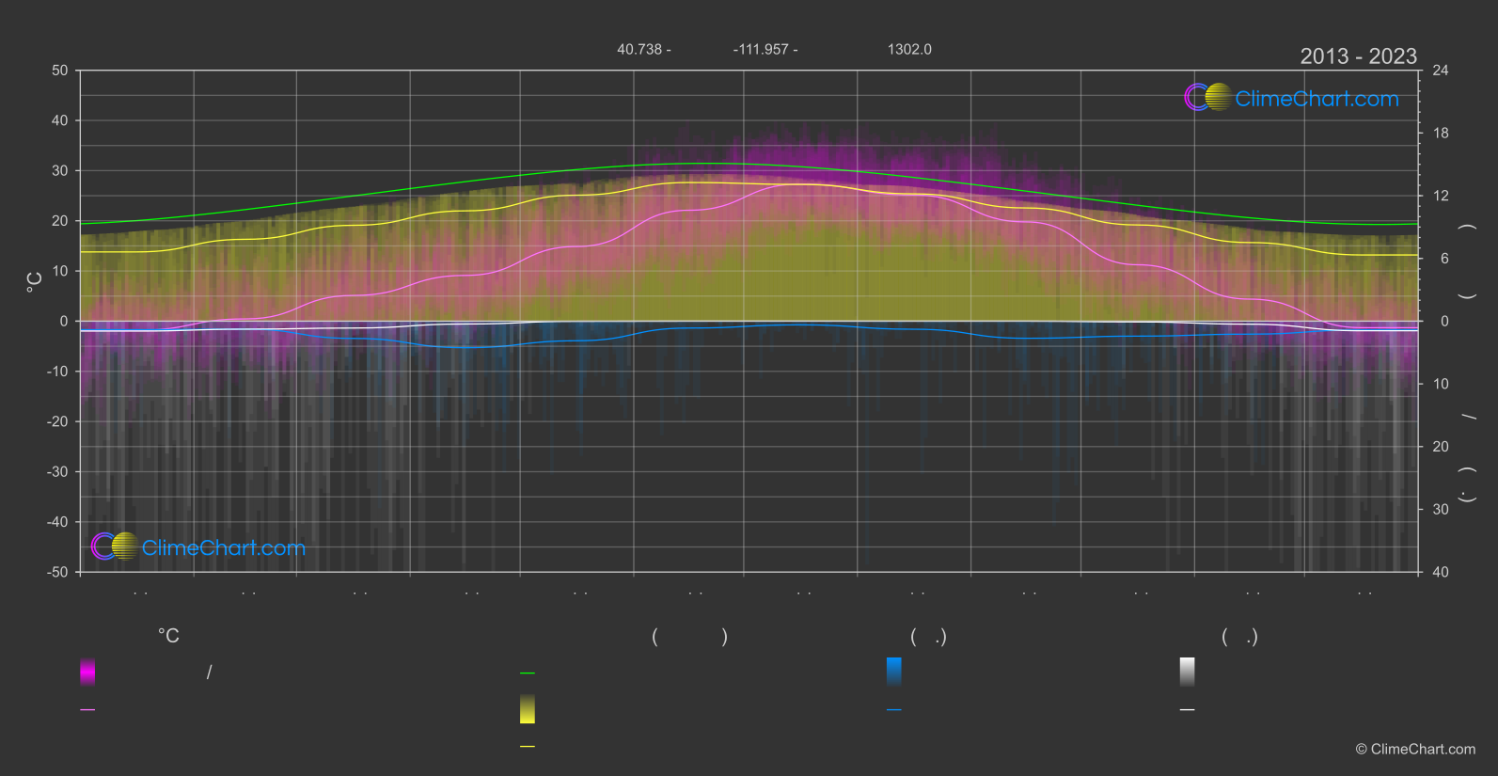
Task: Toggle the blue gradient legend swatch
Action: 894,672
